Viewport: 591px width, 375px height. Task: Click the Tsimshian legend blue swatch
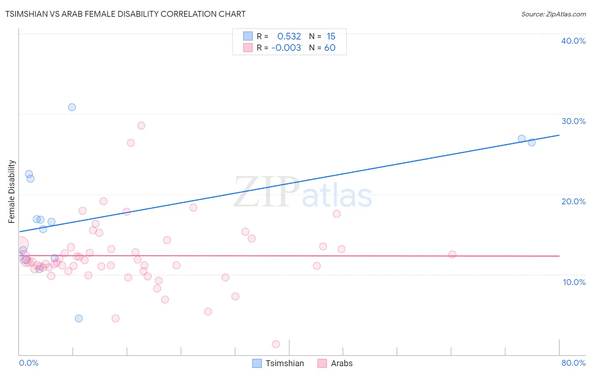[x=257, y=363]
